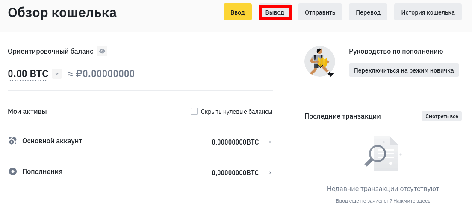Toggle balance visibility eye icon
The image size is (472, 206).
[102, 52]
